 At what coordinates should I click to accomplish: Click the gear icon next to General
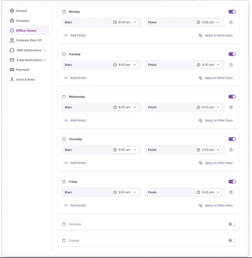point(12,11)
